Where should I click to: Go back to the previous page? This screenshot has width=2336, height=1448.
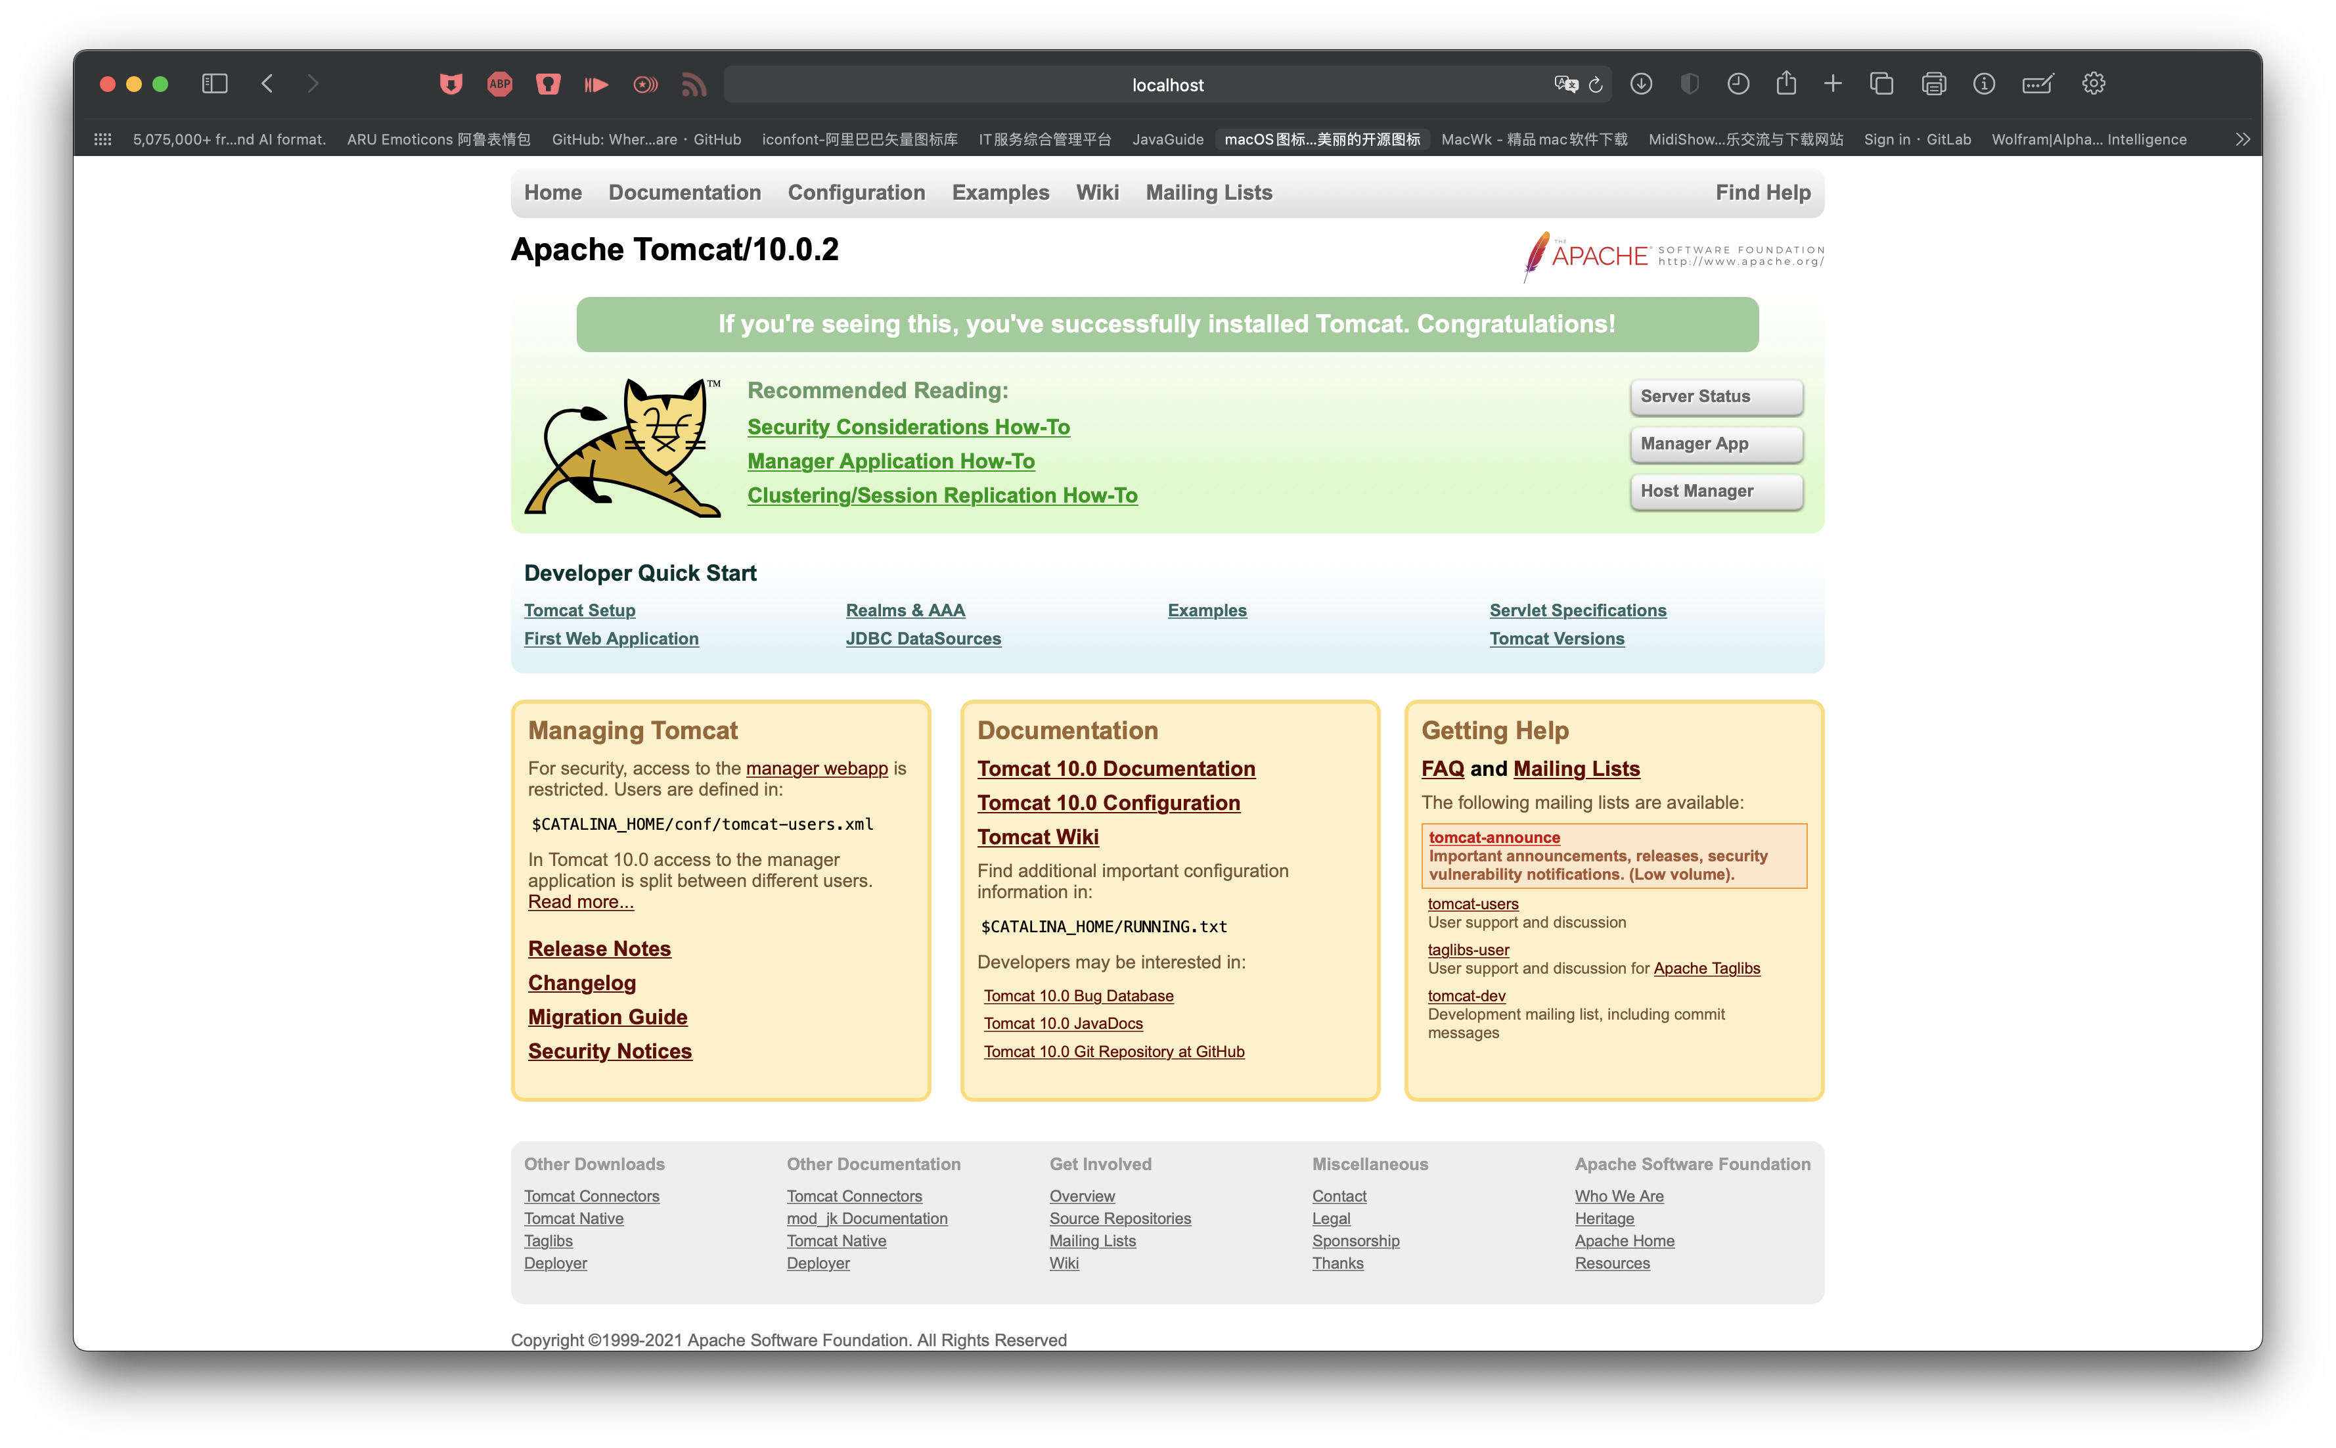pos(267,84)
